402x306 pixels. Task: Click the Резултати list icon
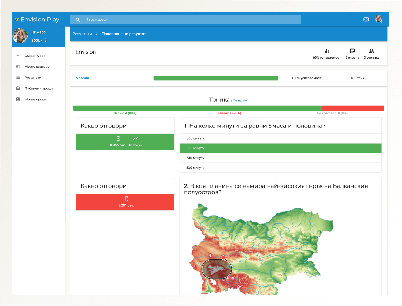click(18, 78)
